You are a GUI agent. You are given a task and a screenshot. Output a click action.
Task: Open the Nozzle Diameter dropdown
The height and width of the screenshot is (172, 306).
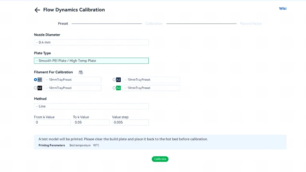91,42
